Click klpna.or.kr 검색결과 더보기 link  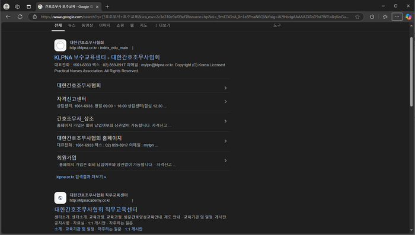(x=81, y=177)
